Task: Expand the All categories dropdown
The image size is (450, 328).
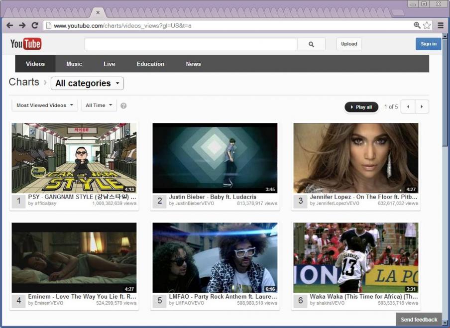Action: pyautogui.click(x=87, y=83)
